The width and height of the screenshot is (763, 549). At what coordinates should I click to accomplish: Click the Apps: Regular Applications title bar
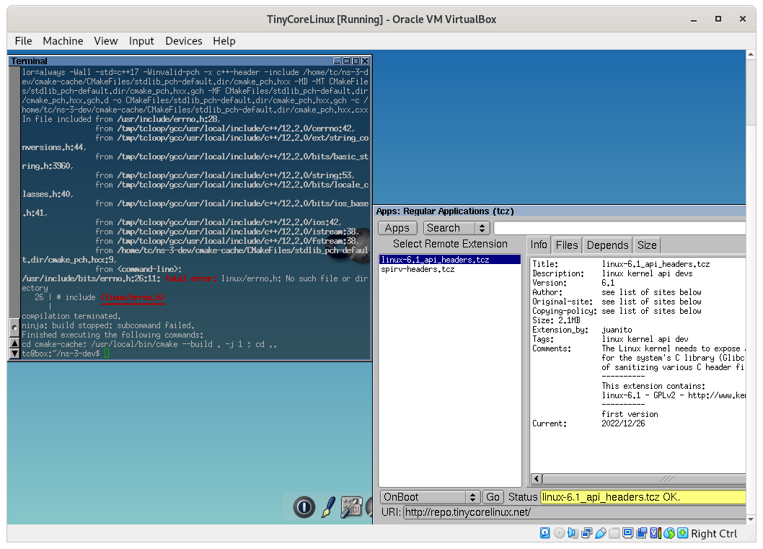[560, 211]
